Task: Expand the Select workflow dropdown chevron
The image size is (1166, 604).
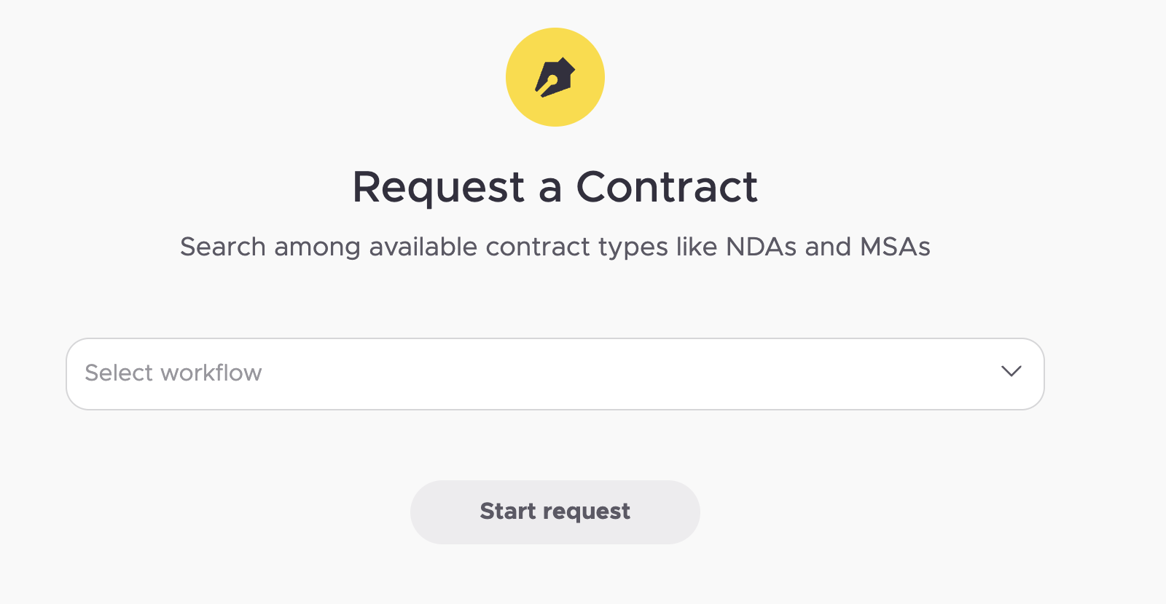Action: pyautogui.click(x=1011, y=372)
